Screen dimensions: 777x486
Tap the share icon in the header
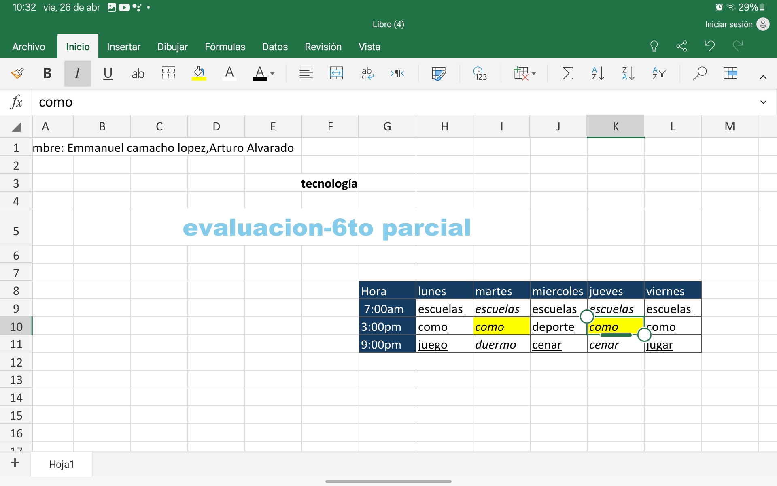click(x=681, y=46)
